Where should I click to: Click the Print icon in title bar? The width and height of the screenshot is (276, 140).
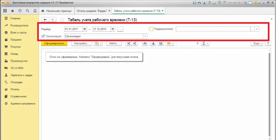199,3
